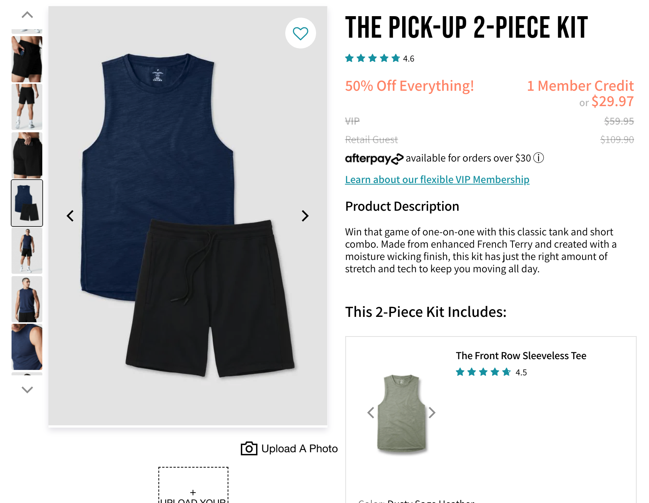Click The Front Row Sleeveless Tee title

tap(521, 356)
